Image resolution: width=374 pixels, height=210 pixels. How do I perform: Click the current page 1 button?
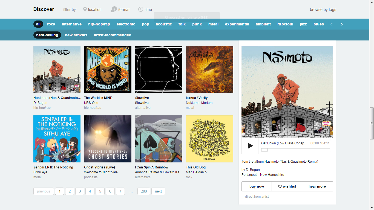[59, 191]
